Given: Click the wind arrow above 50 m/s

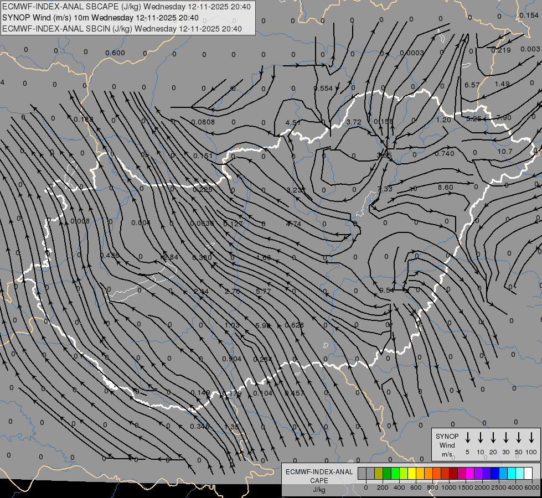Looking at the screenshot, I should (x=519, y=437).
